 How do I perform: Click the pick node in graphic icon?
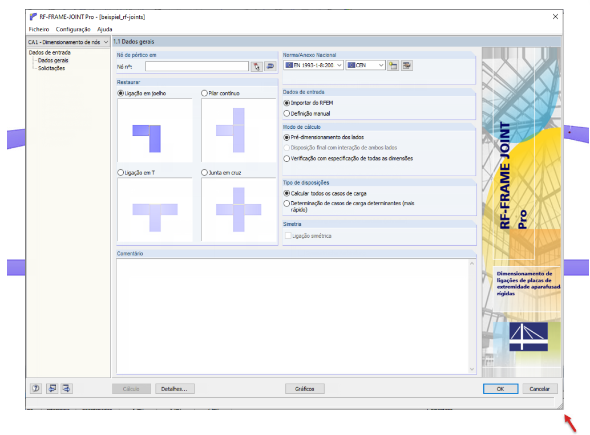tap(257, 67)
